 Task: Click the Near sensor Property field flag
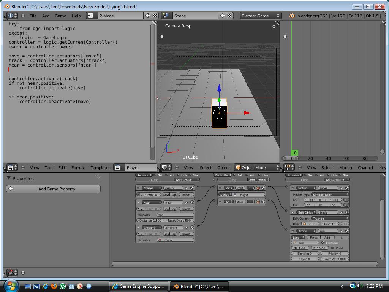(175, 215)
